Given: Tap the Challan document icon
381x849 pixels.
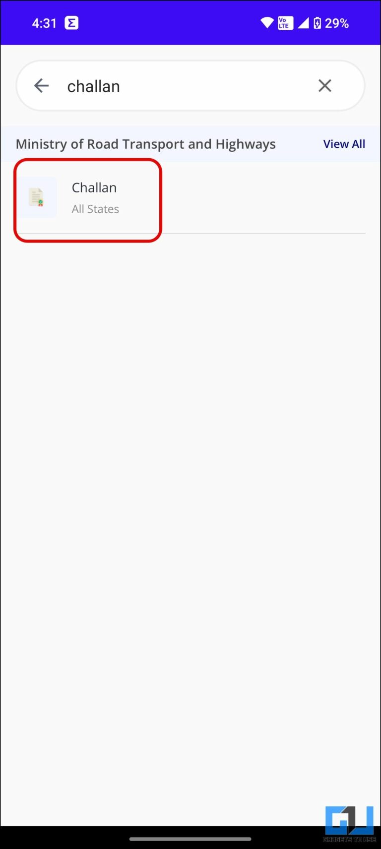Looking at the screenshot, I should (x=38, y=197).
